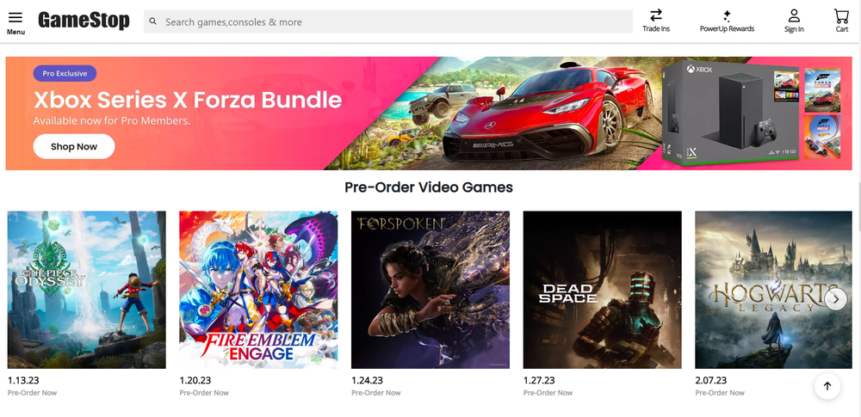Click the search magnifier icon
861x417 pixels.
coord(154,21)
